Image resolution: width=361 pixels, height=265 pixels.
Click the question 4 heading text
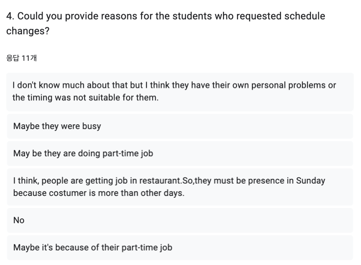[x=165, y=23]
